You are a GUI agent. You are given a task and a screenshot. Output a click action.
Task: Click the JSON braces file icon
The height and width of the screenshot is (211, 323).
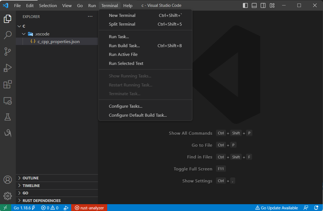[x=33, y=41]
